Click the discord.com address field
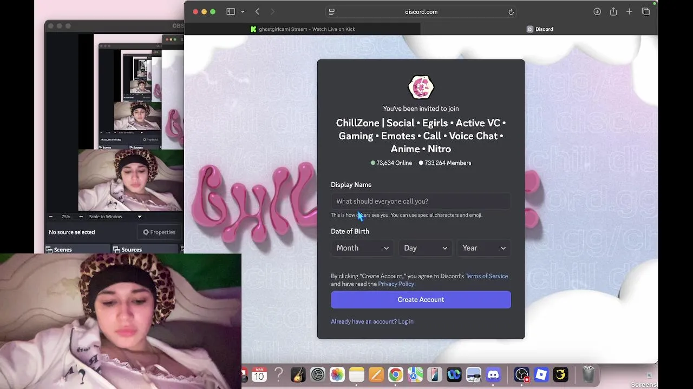 [421, 11]
